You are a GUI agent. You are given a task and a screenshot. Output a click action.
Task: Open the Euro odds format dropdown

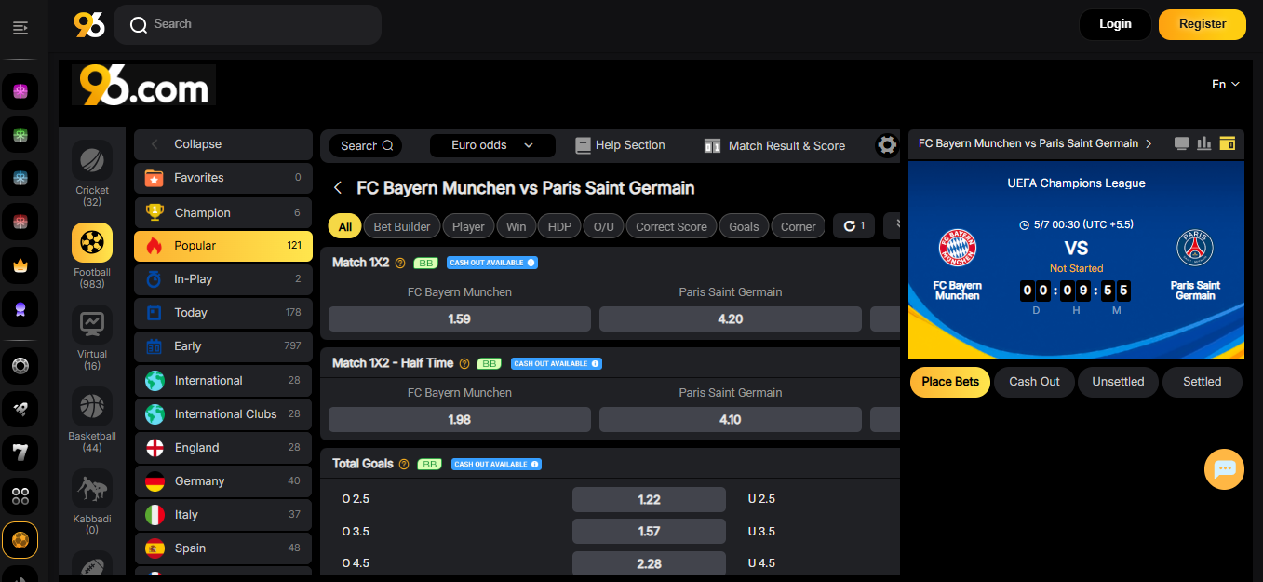click(492, 145)
